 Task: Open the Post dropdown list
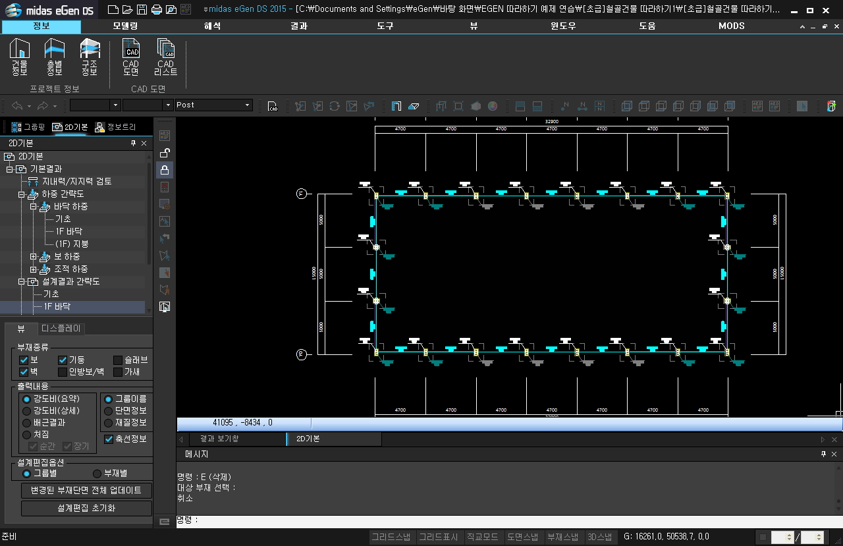248,105
